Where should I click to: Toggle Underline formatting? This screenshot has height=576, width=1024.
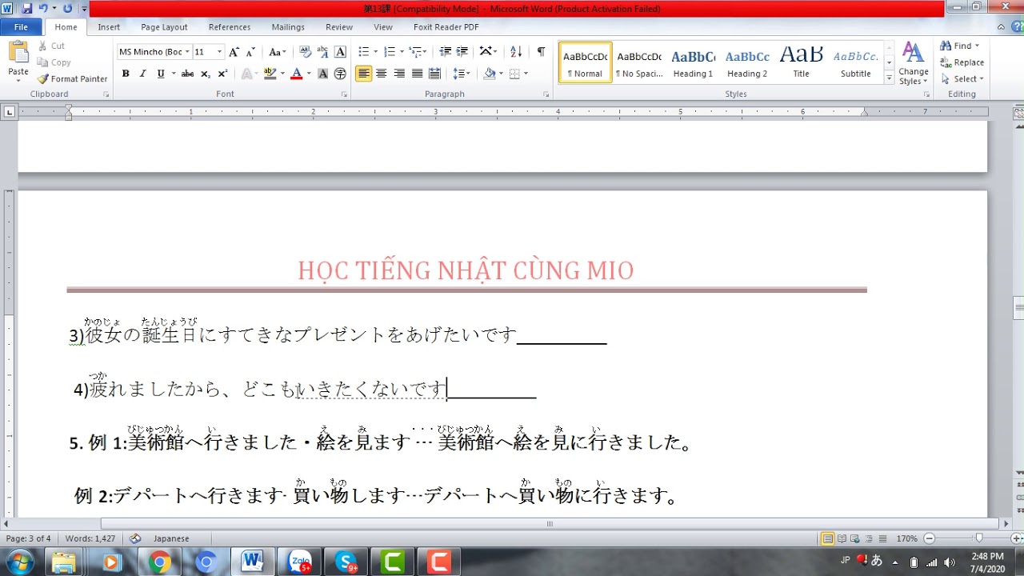pos(160,74)
